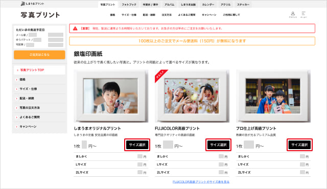The width and height of the screenshot is (327, 189).
Task: Click Lサイズ row under プロ仕上げ高級プリント
Action: 273,164
